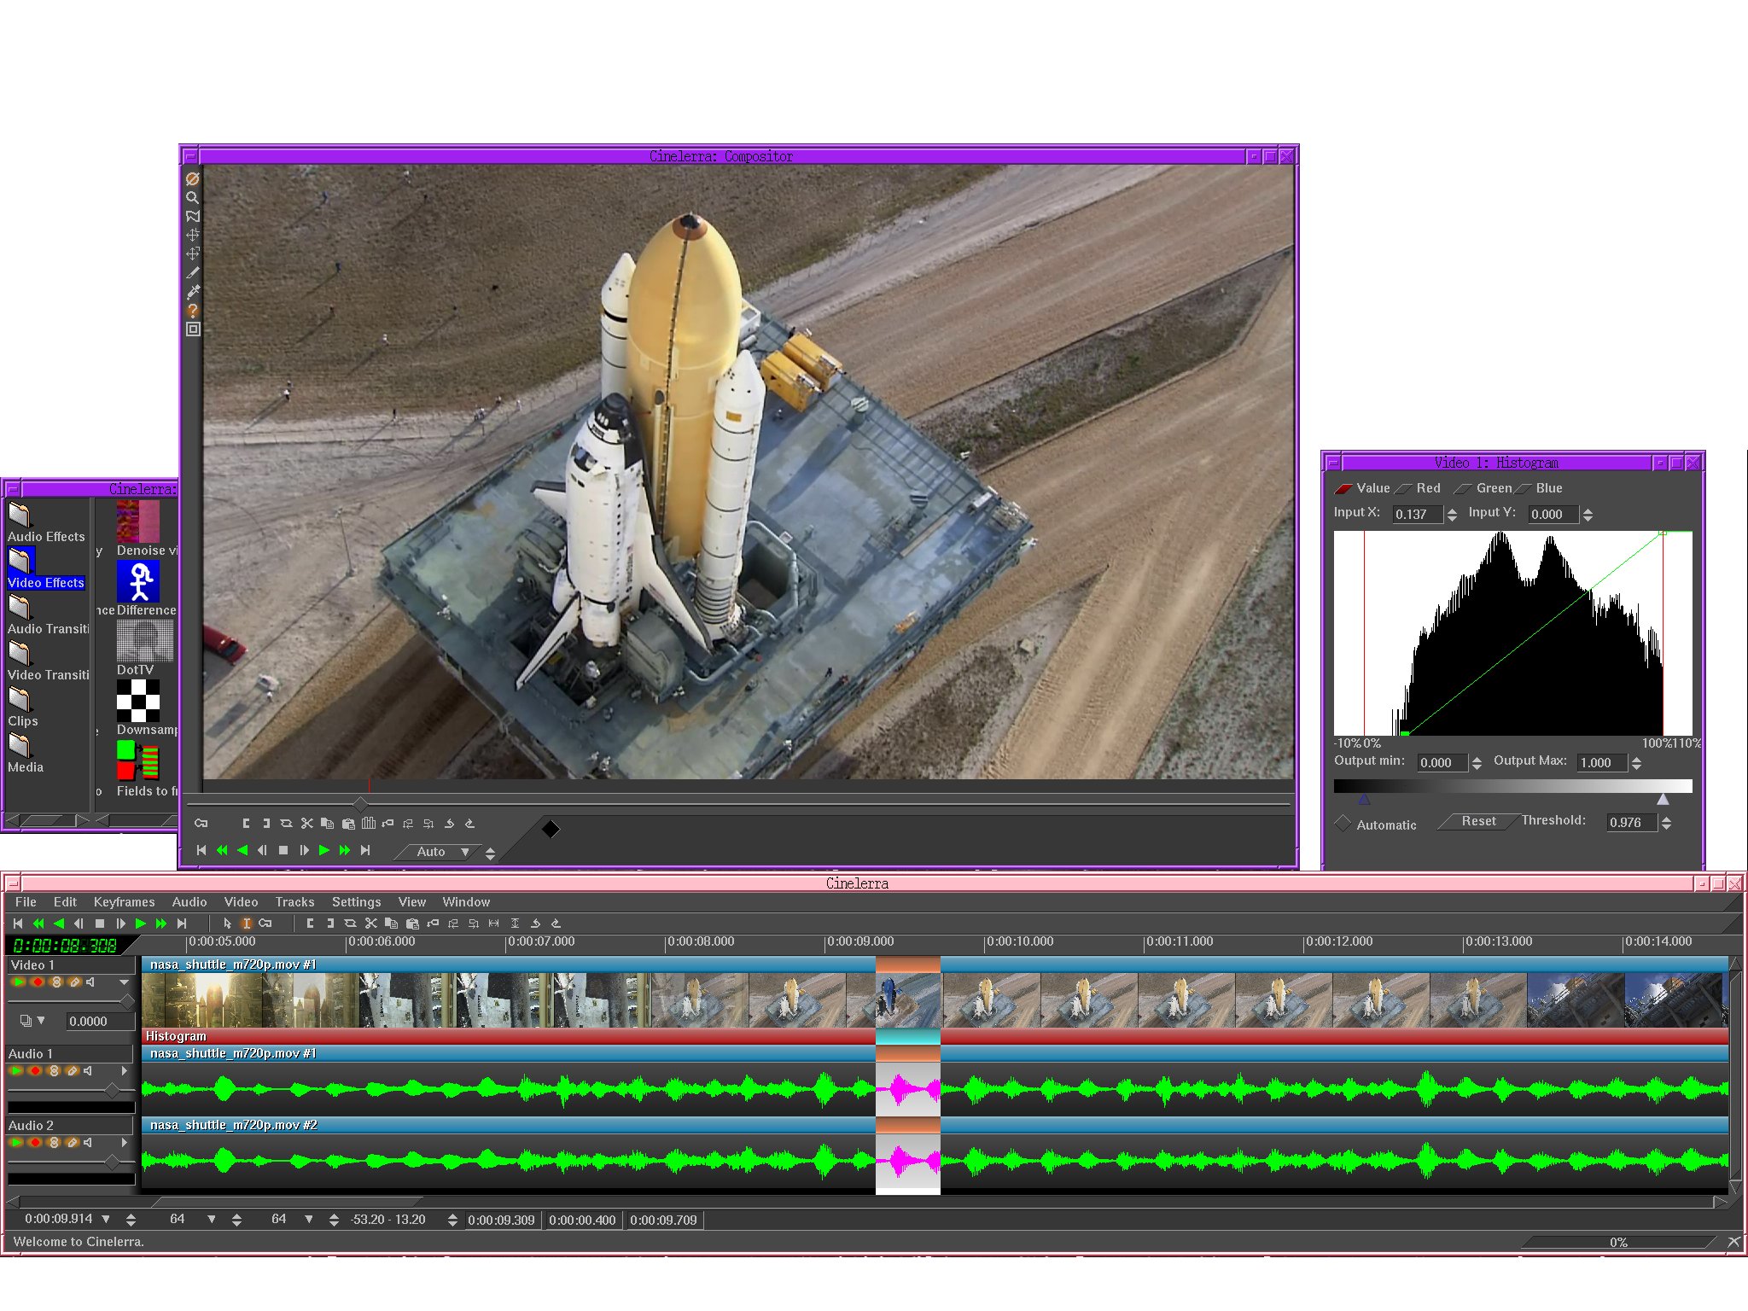The width and height of the screenshot is (1748, 1311).
Task: Click the Video 1 fade slider handle
Action: [x=126, y=1001]
